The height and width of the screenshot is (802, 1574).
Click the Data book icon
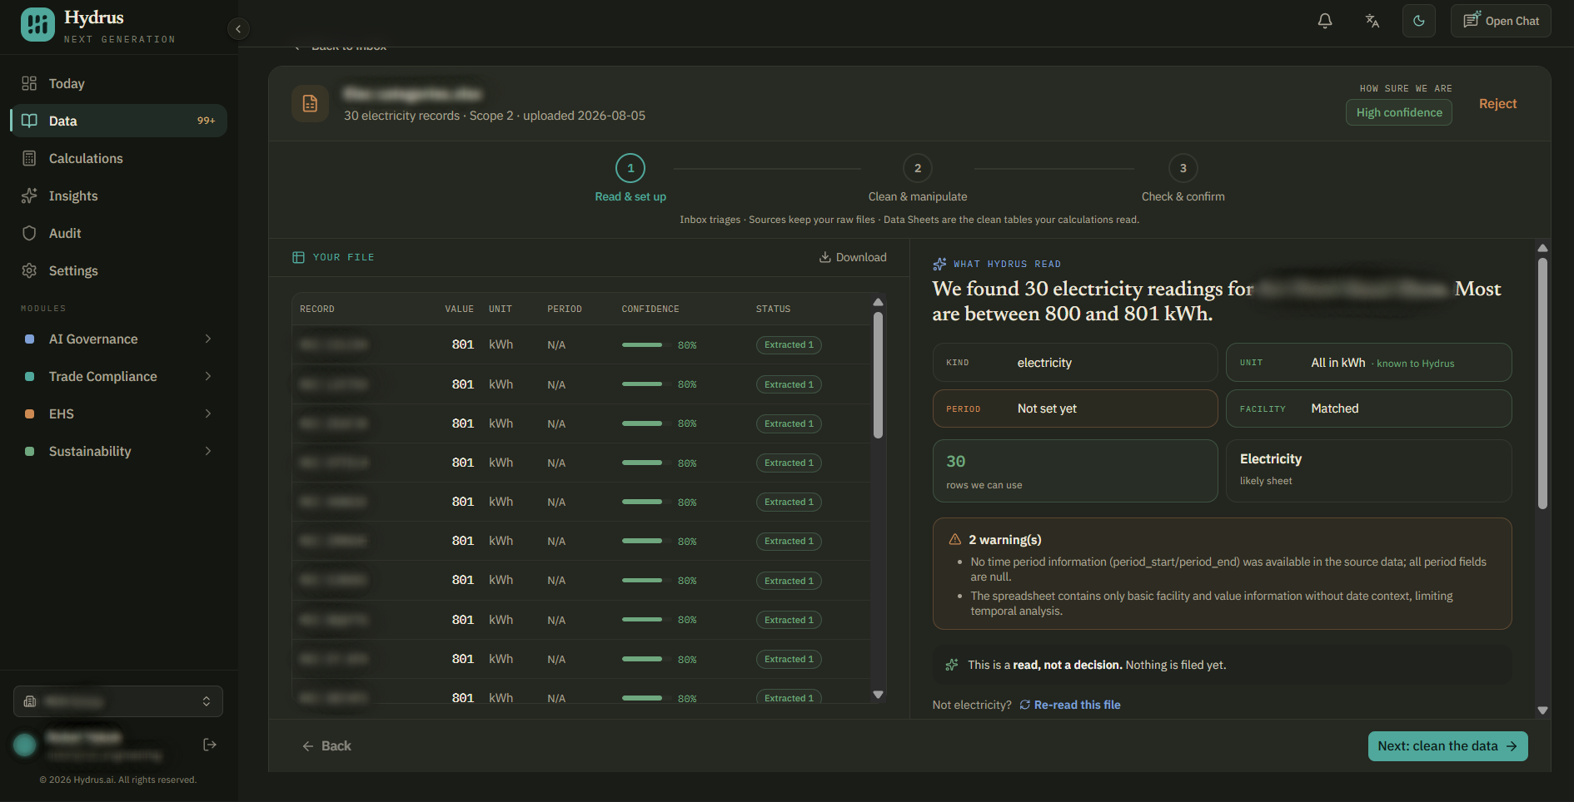[x=29, y=121]
